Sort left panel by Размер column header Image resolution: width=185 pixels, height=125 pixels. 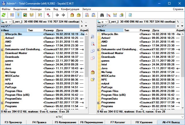(49, 30)
